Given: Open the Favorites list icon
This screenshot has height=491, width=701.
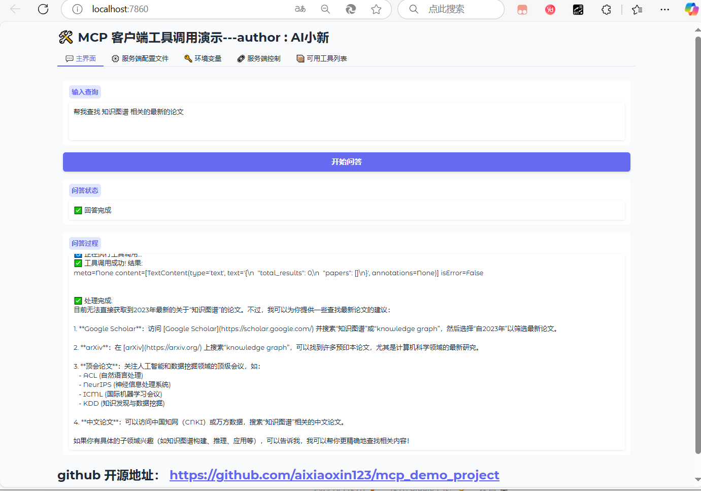Looking at the screenshot, I should click(x=637, y=10).
